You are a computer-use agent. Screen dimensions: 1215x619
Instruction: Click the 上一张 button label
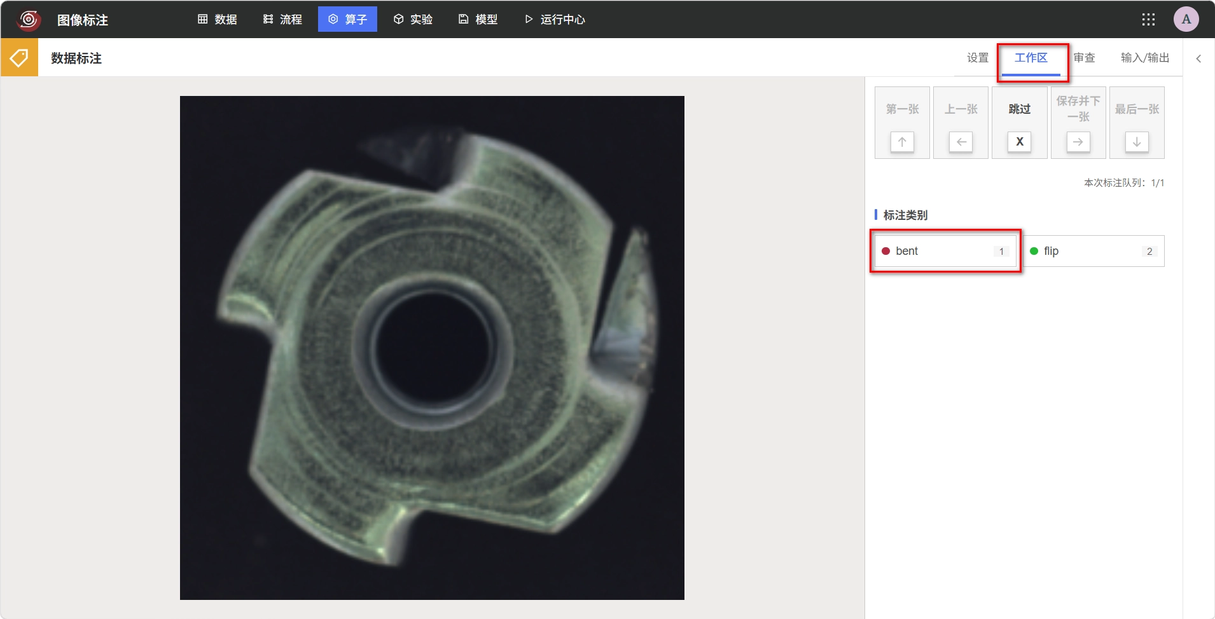click(961, 109)
